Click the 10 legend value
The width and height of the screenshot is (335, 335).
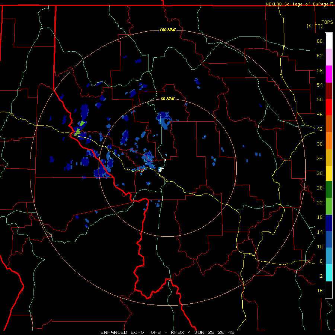(320, 246)
